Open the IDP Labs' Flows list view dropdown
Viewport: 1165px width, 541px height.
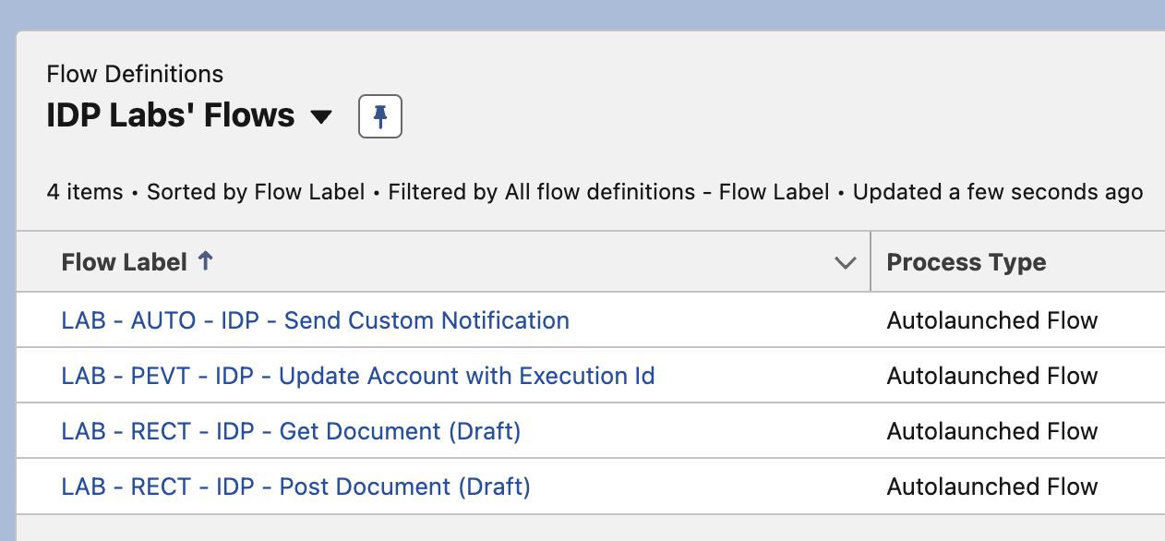(320, 117)
